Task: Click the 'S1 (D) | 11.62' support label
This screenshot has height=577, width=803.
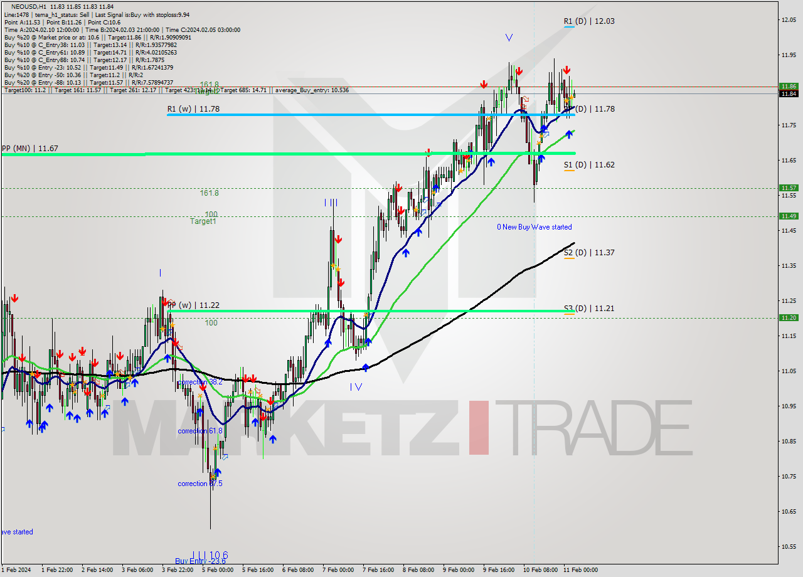Action: pyautogui.click(x=588, y=165)
